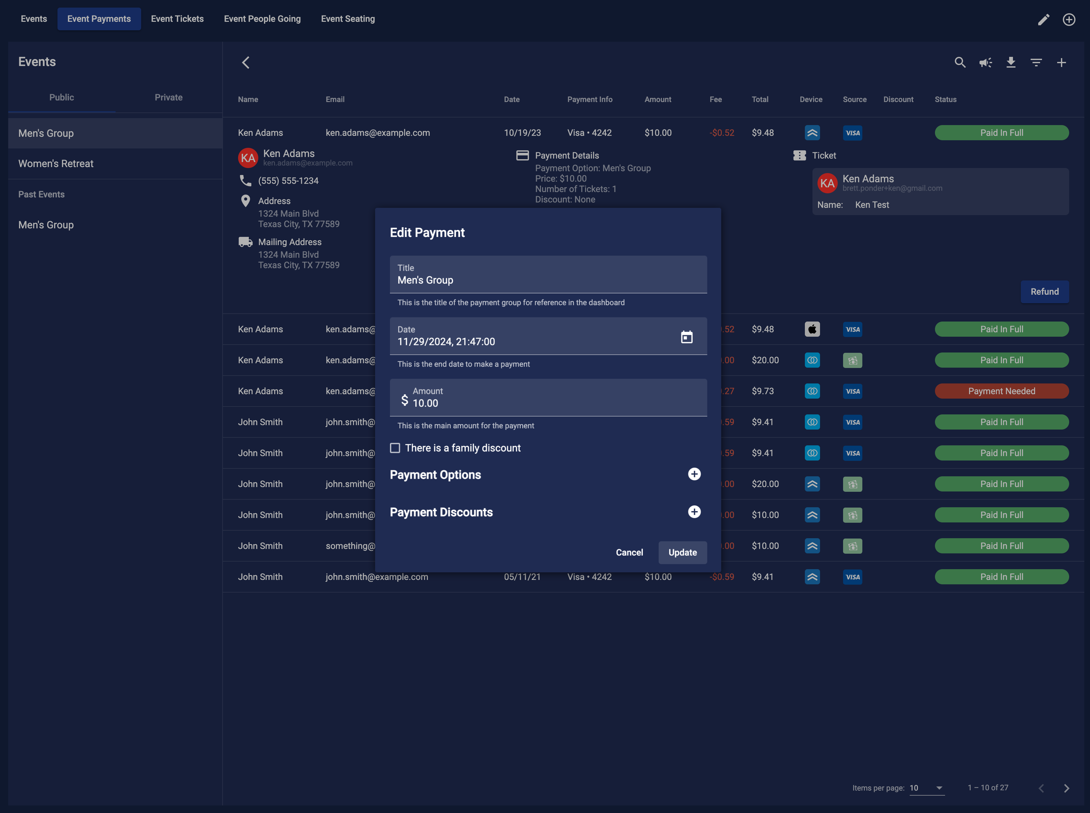Screen dimensions: 1090x813
Task: Toggle the family discount checkbox
Action: pos(394,448)
